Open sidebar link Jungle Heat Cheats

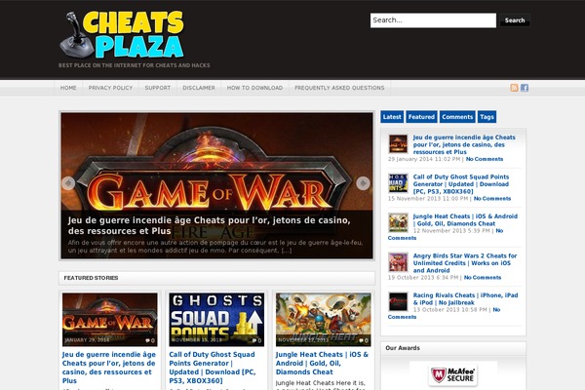pos(465,219)
